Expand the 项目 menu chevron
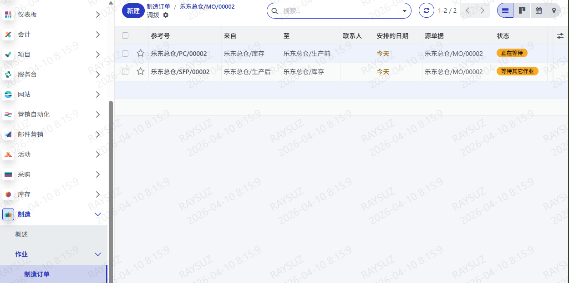The width and height of the screenshot is (569, 283). tap(97, 55)
